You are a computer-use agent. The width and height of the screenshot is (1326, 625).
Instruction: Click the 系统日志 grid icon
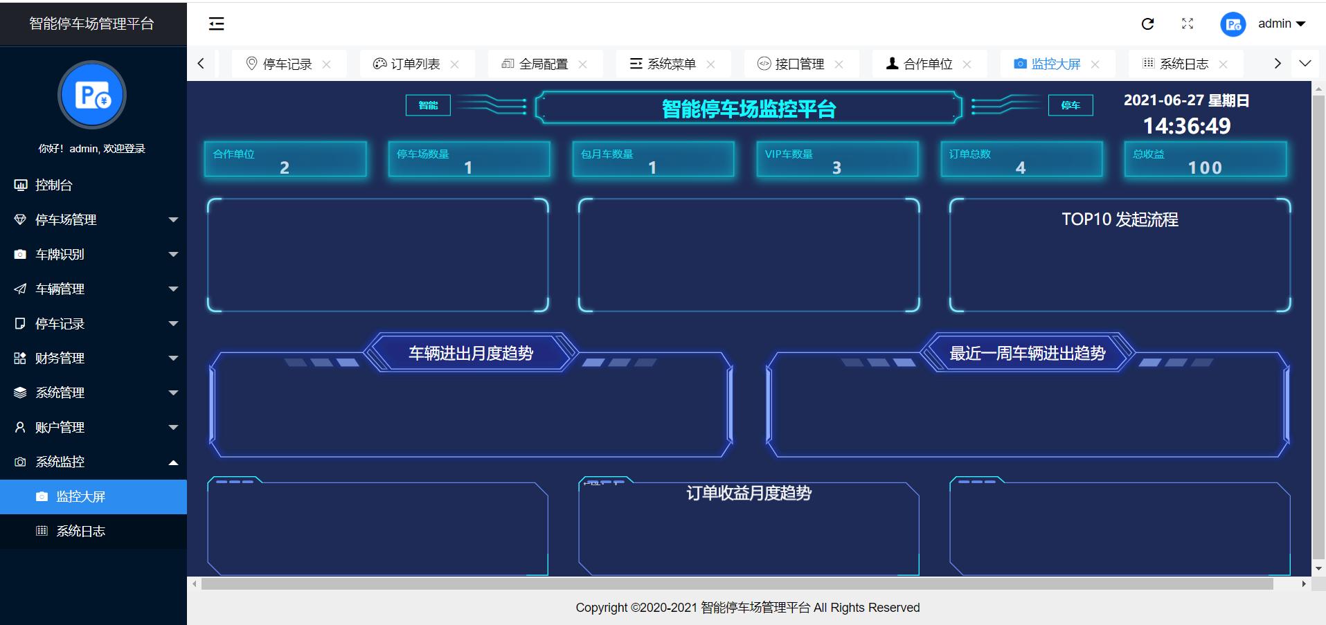point(41,531)
